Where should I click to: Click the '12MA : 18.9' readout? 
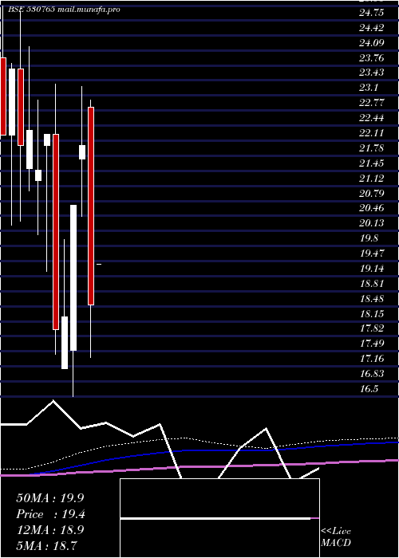click(x=49, y=530)
